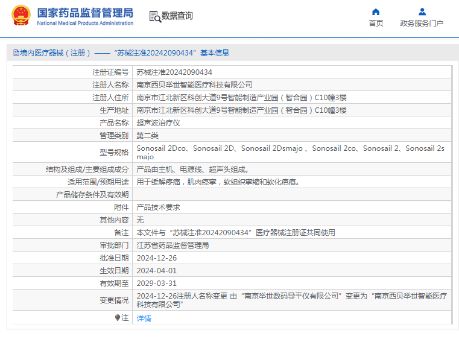Click the 产品储存条件及有效期 row label
Viewport: 459px width, 339px height.
92,195
